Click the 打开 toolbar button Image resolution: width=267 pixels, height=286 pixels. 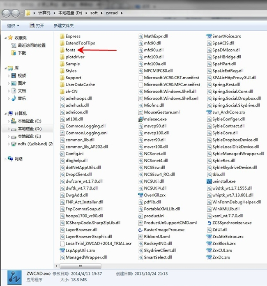tap(37, 26)
